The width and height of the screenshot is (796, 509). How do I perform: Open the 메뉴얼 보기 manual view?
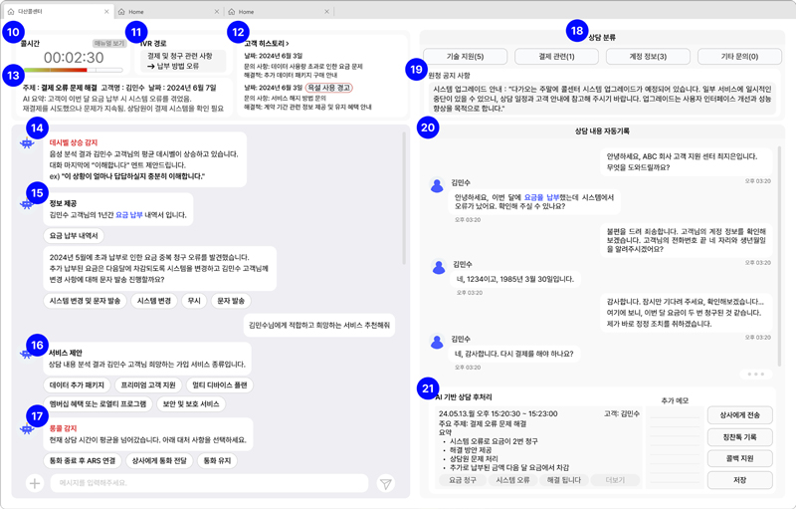(x=109, y=44)
